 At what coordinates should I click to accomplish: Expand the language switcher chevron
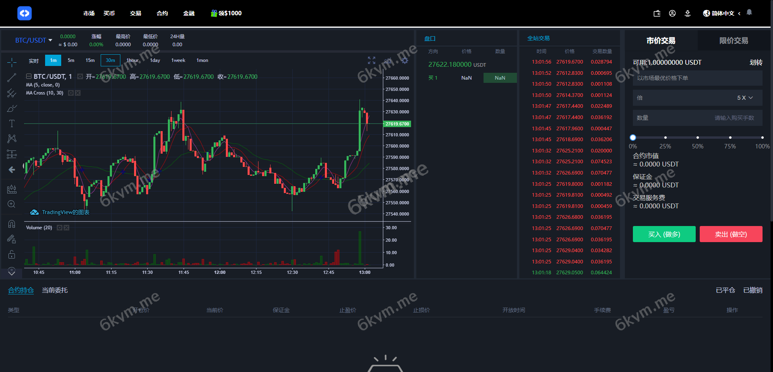pyautogui.click(x=740, y=13)
